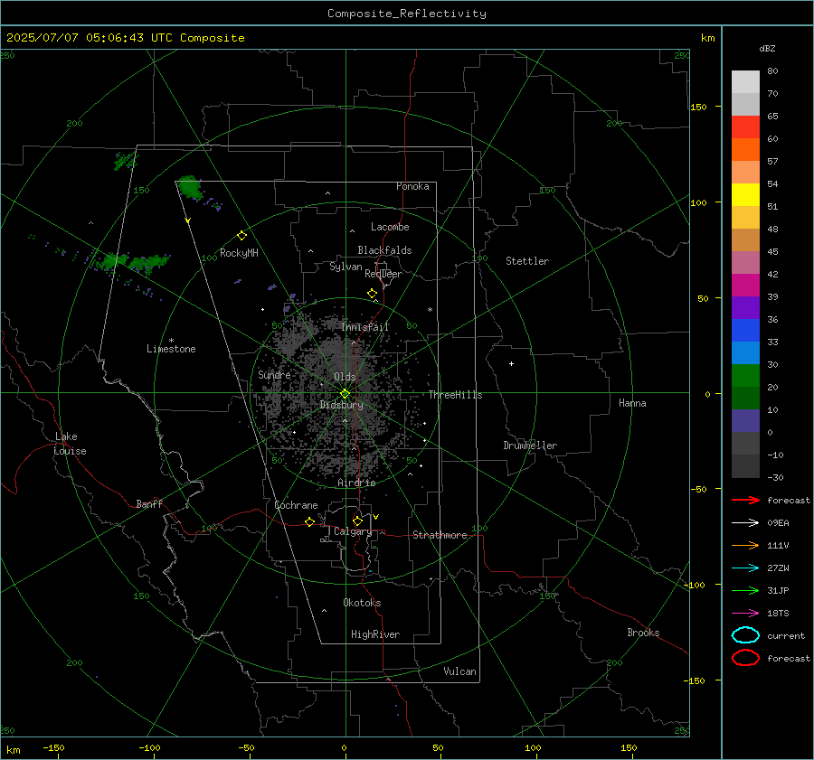Click the Brooks label
Image resolution: width=814 pixels, height=760 pixels.
click(643, 633)
